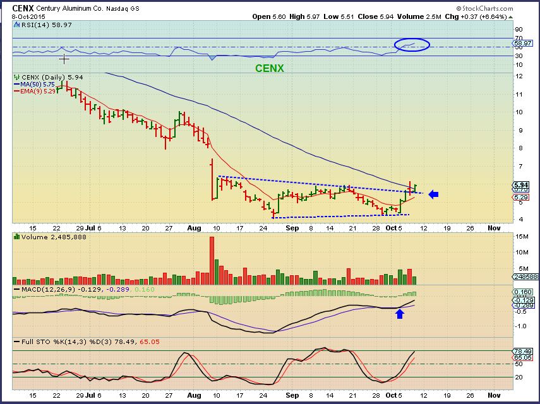Click the Low 5.51 value in header

(x=339, y=16)
